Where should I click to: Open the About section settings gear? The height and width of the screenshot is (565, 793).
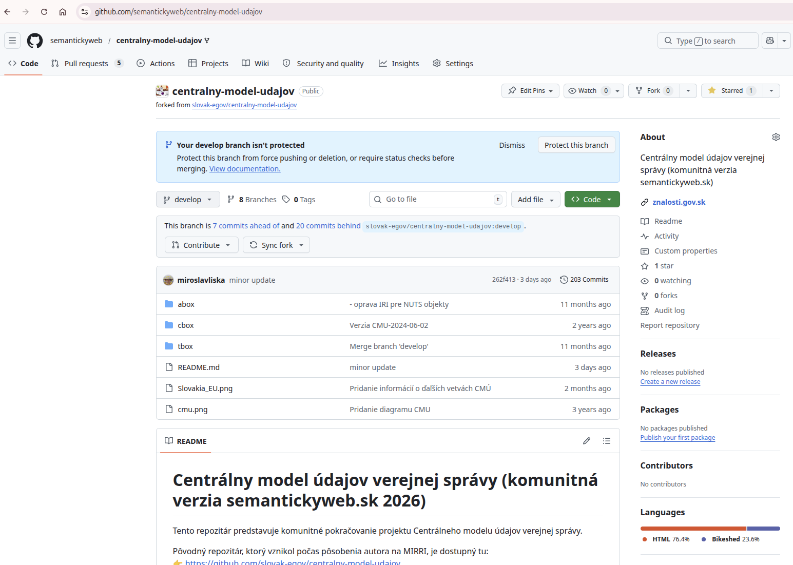pyautogui.click(x=776, y=137)
